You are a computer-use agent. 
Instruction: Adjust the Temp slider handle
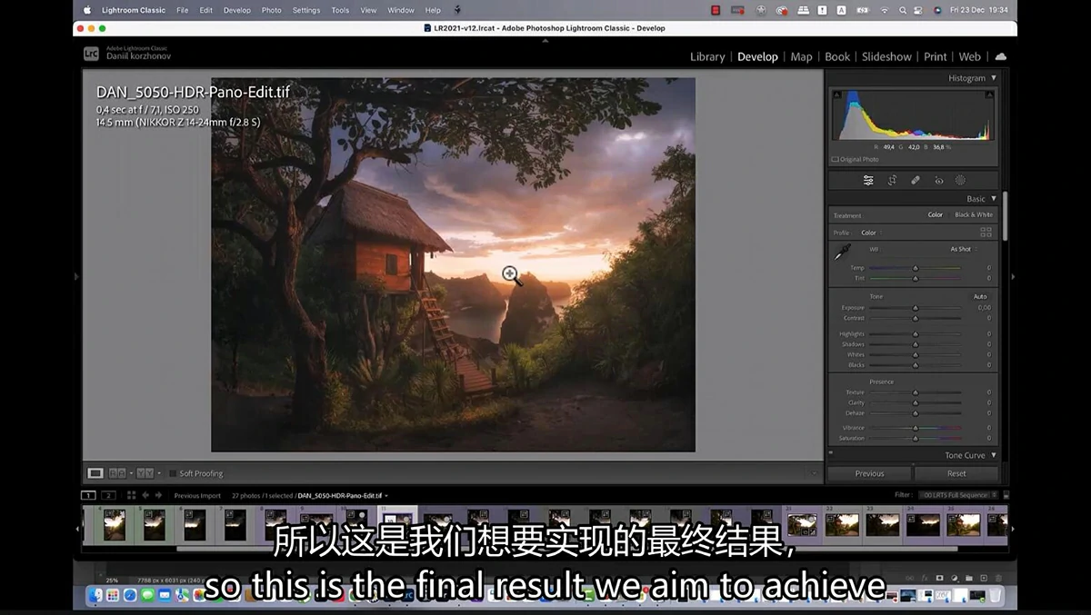pos(916,268)
